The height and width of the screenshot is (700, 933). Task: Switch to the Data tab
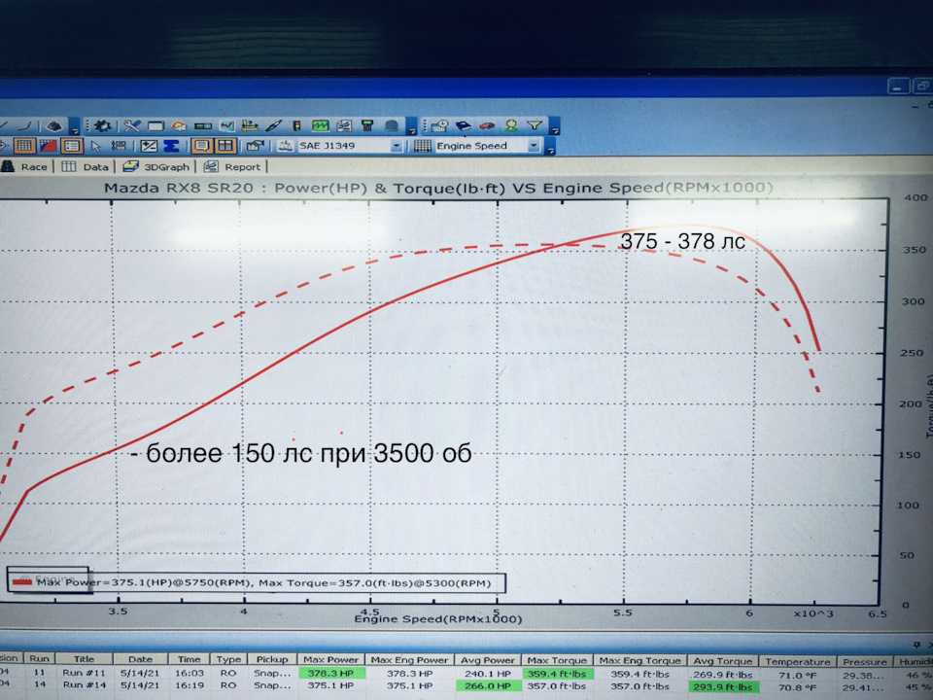[x=86, y=166]
